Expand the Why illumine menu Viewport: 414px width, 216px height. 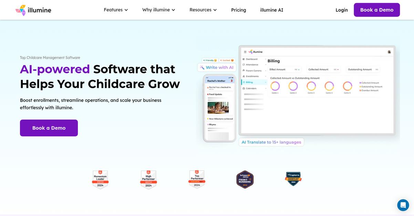pyautogui.click(x=159, y=10)
